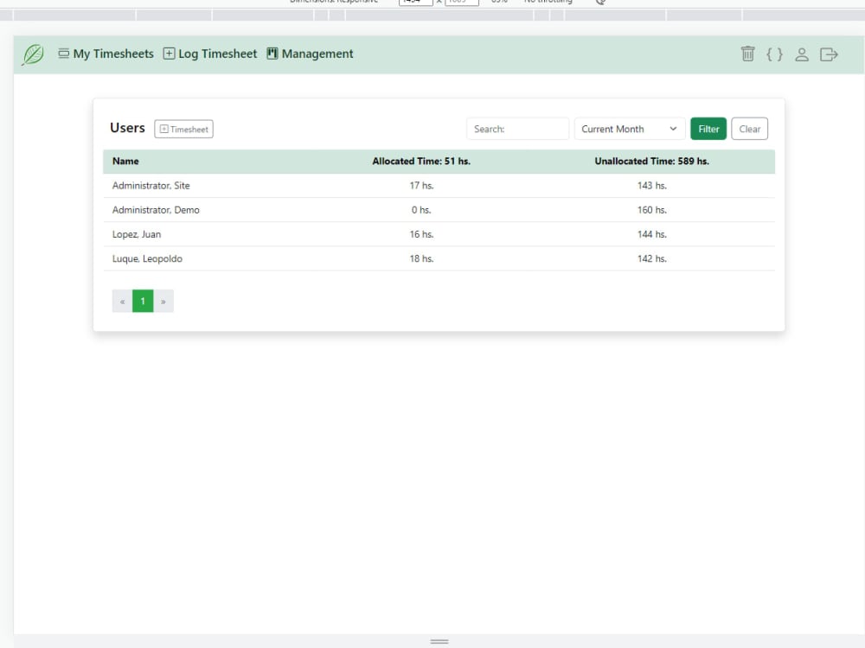Screen dimensions: 865x648
Task: Click the user profile icon
Action: click(x=802, y=54)
